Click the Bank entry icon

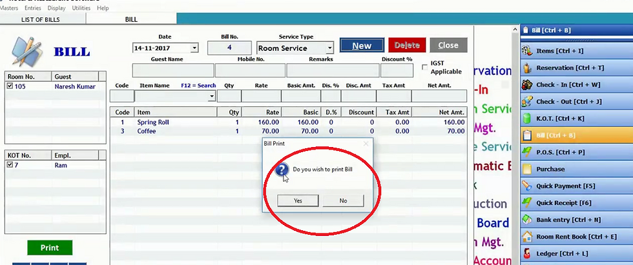527,220
